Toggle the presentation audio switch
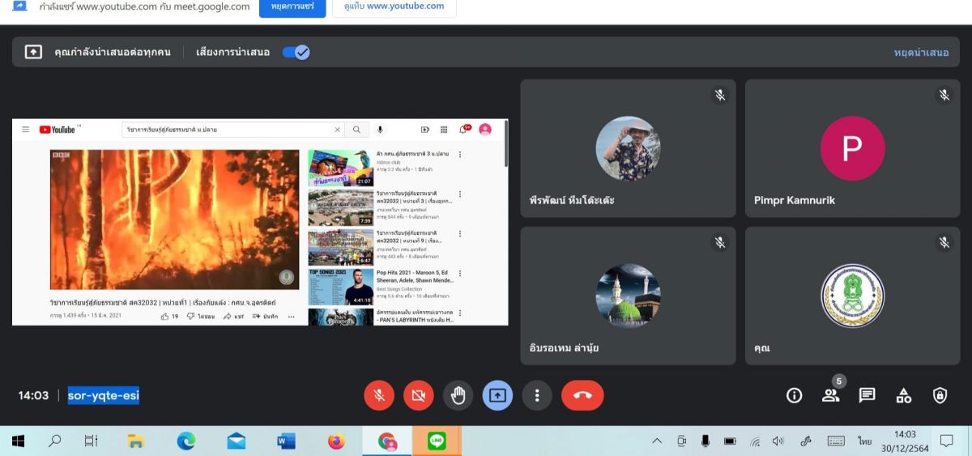This screenshot has height=456, width=972. [296, 52]
